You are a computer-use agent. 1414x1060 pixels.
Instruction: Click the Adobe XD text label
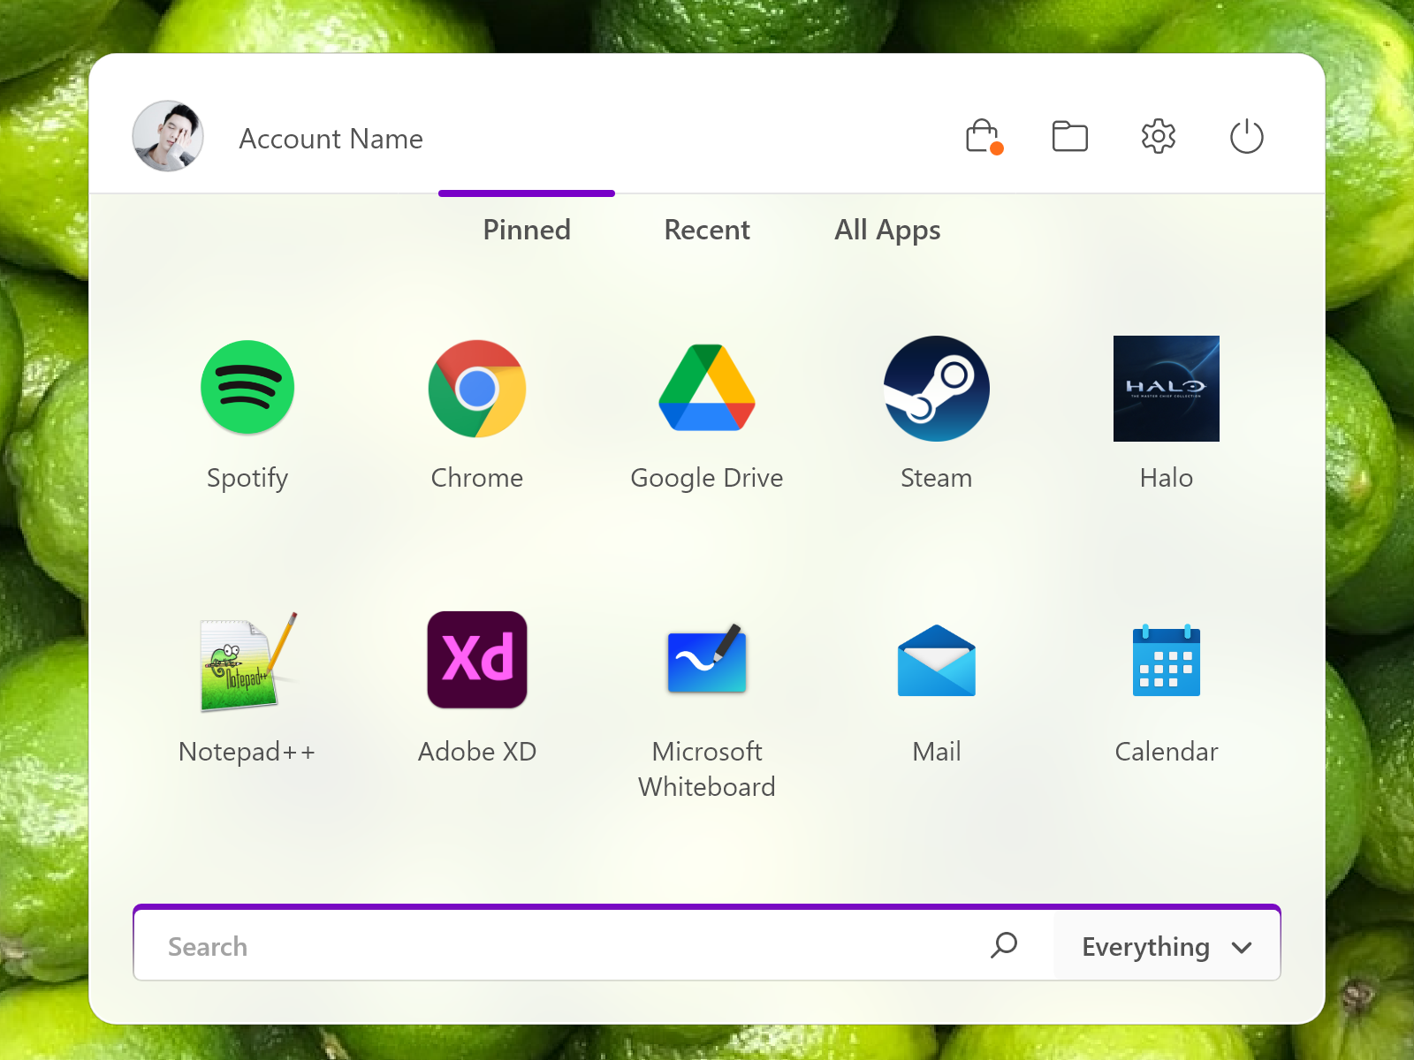point(477,752)
